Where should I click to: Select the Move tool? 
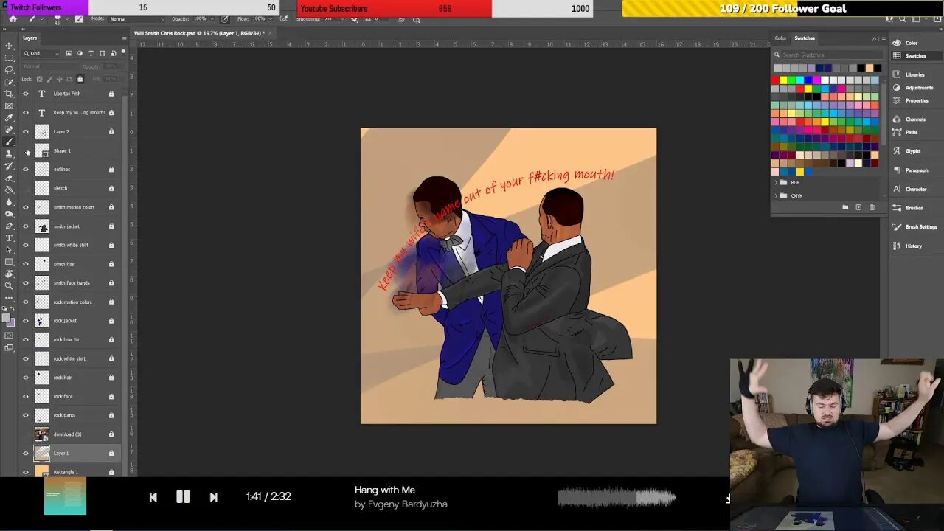[9, 46]
